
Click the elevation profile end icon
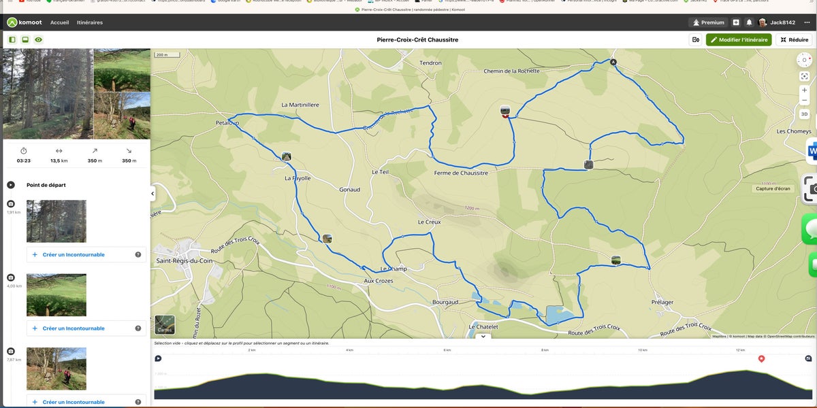pos(808,358)
